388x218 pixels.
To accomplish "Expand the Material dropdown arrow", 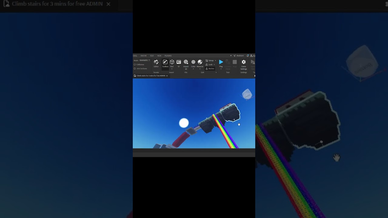I will [200, 69].
